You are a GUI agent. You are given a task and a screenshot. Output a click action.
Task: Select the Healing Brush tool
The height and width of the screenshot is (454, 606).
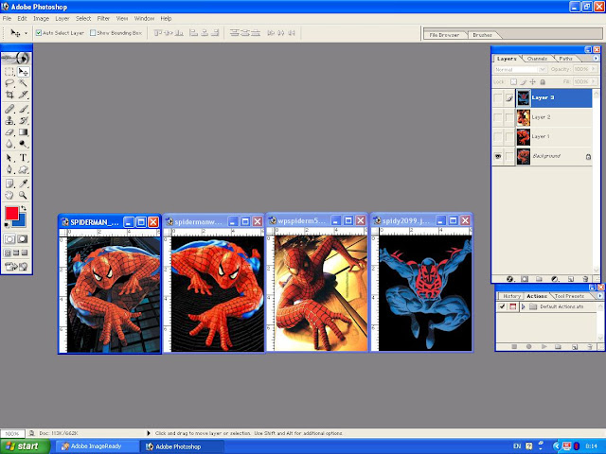coord(9,109)
